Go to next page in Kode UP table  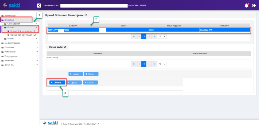tap(149, 36)
